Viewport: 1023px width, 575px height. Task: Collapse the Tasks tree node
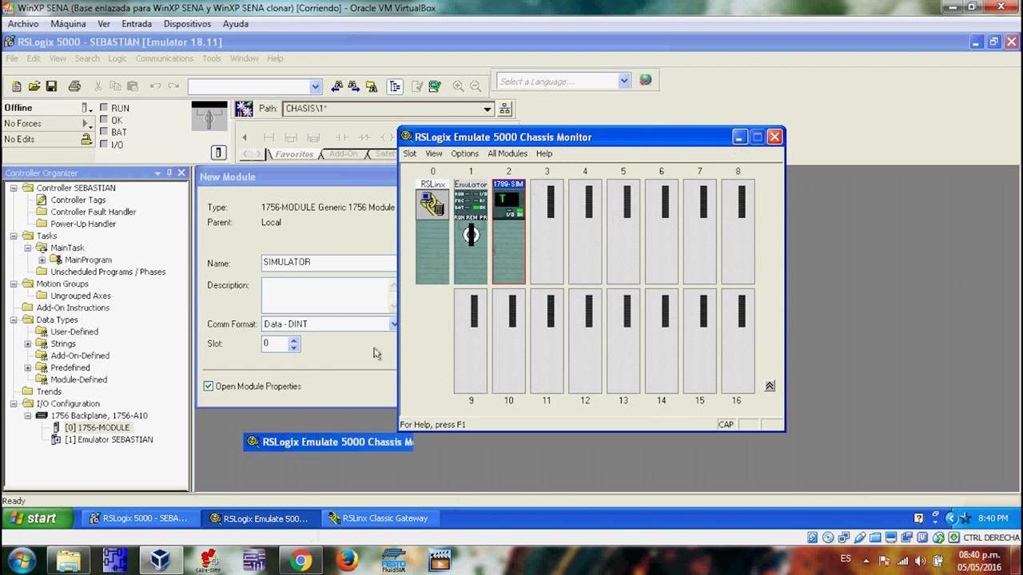point(14,236)
